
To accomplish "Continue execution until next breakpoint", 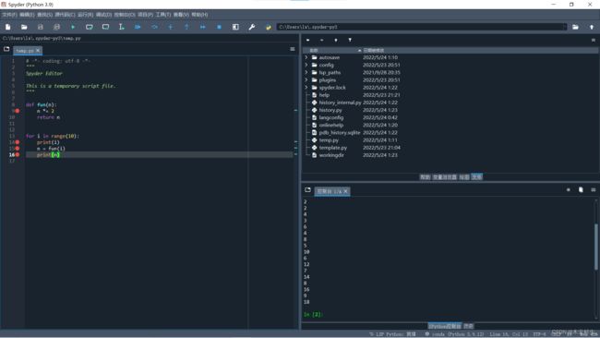I will (203, 27).
